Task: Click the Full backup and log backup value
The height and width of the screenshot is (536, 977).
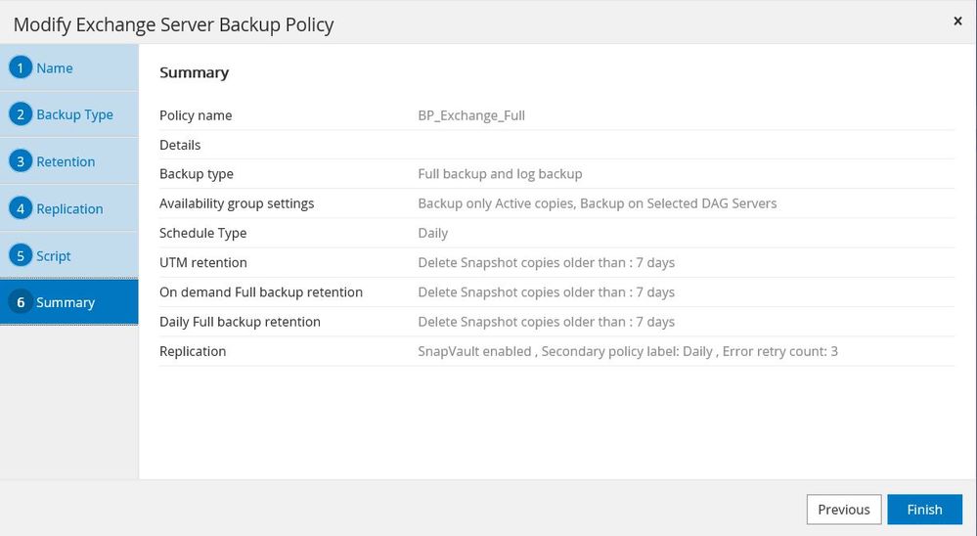Action: 500,174
